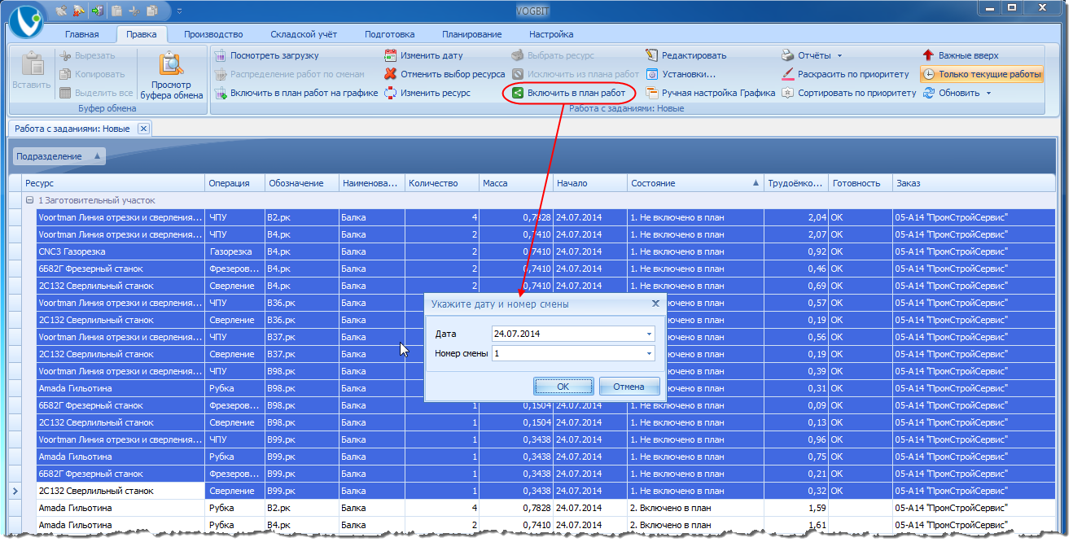Viewport: 1073px width, 542px height.
Task: Click 'Изменить дату' calendar icon
Action: (x=391, y=55)
